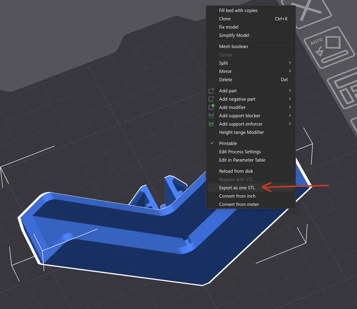Image resolution: width=357 pixels, height=309 pixels.
Task: Open the Add part submenu arrow
Action: click(290, 91)
